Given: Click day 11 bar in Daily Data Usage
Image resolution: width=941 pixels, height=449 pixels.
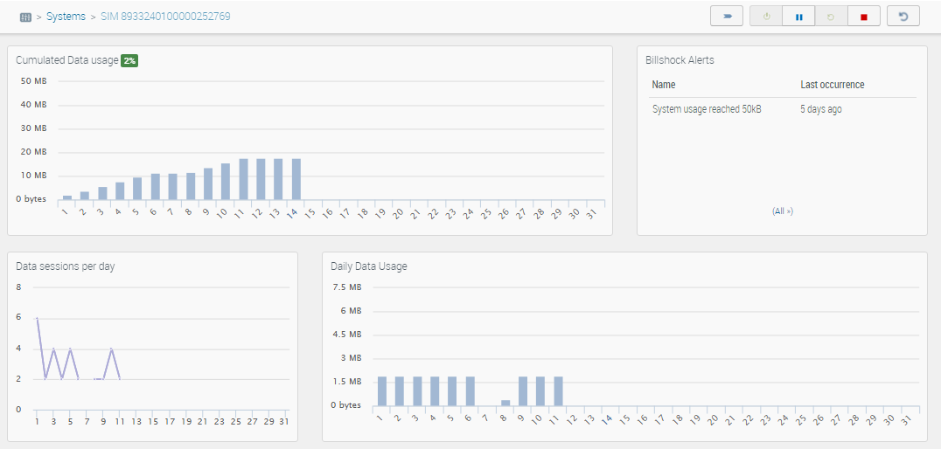Looking at the screenshot, I should (x=559, y=391).
